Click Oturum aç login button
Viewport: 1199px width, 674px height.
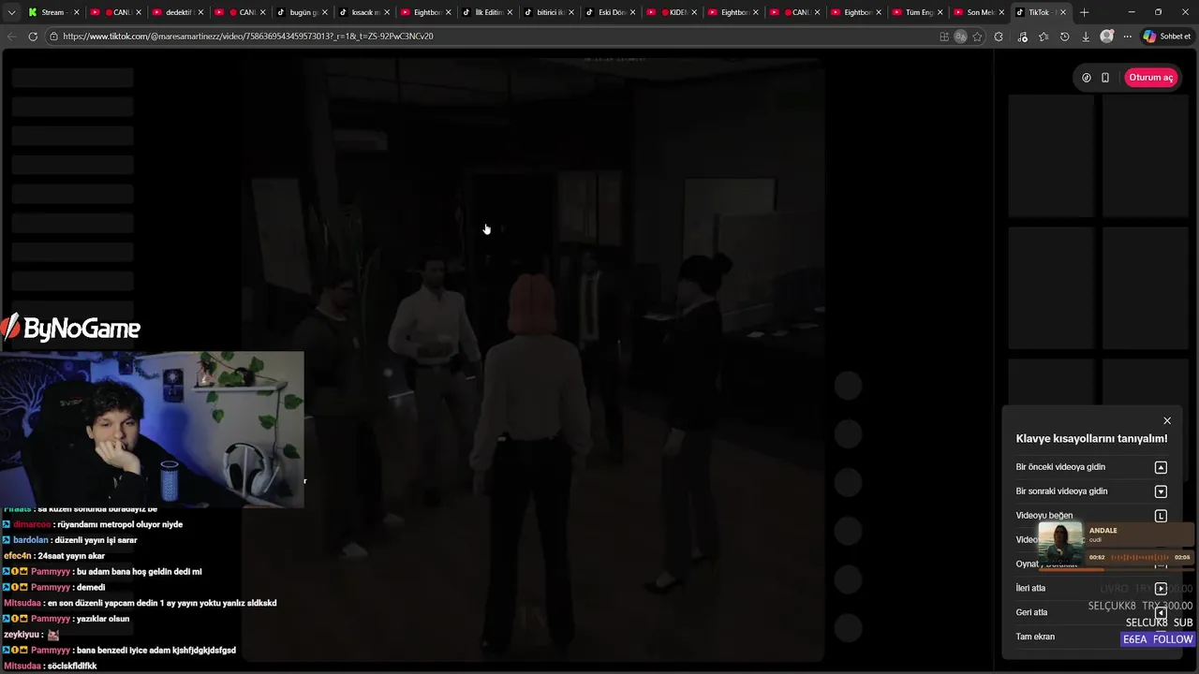(x=1150, y=78)
